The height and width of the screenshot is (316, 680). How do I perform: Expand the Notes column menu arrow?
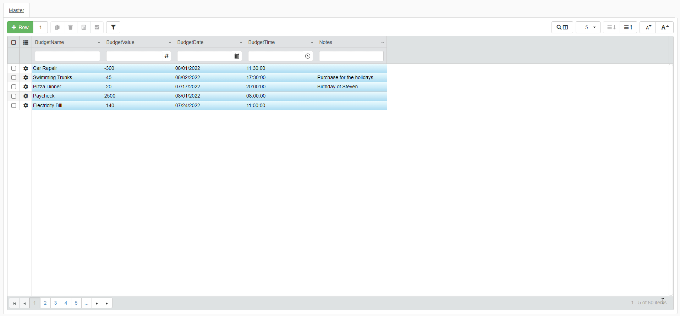[x=382, y=43]
